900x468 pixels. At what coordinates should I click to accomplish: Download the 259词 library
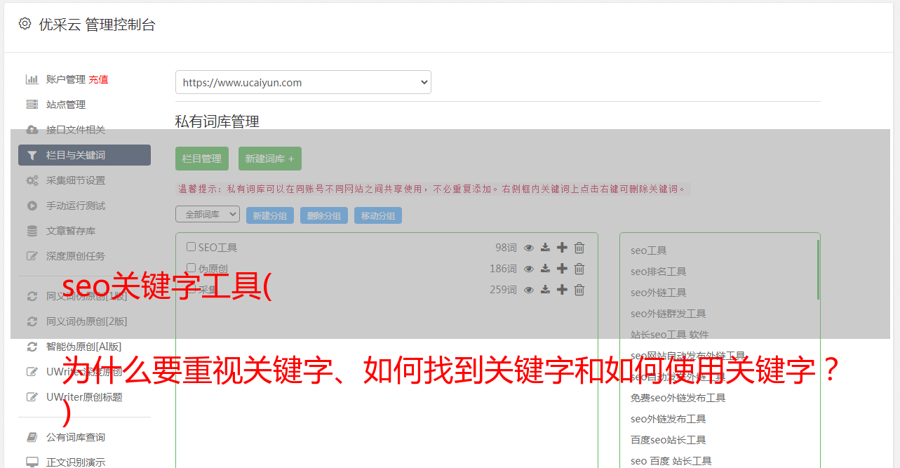[x=545, y=290]
